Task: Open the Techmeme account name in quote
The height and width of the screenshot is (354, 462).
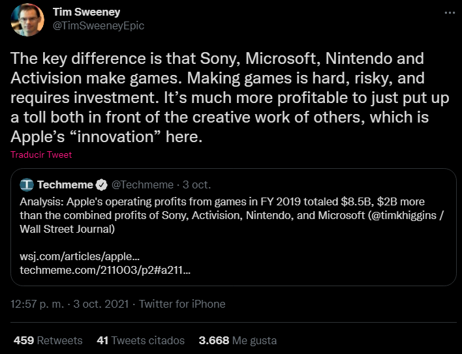Action: click(x=65, y=184)
